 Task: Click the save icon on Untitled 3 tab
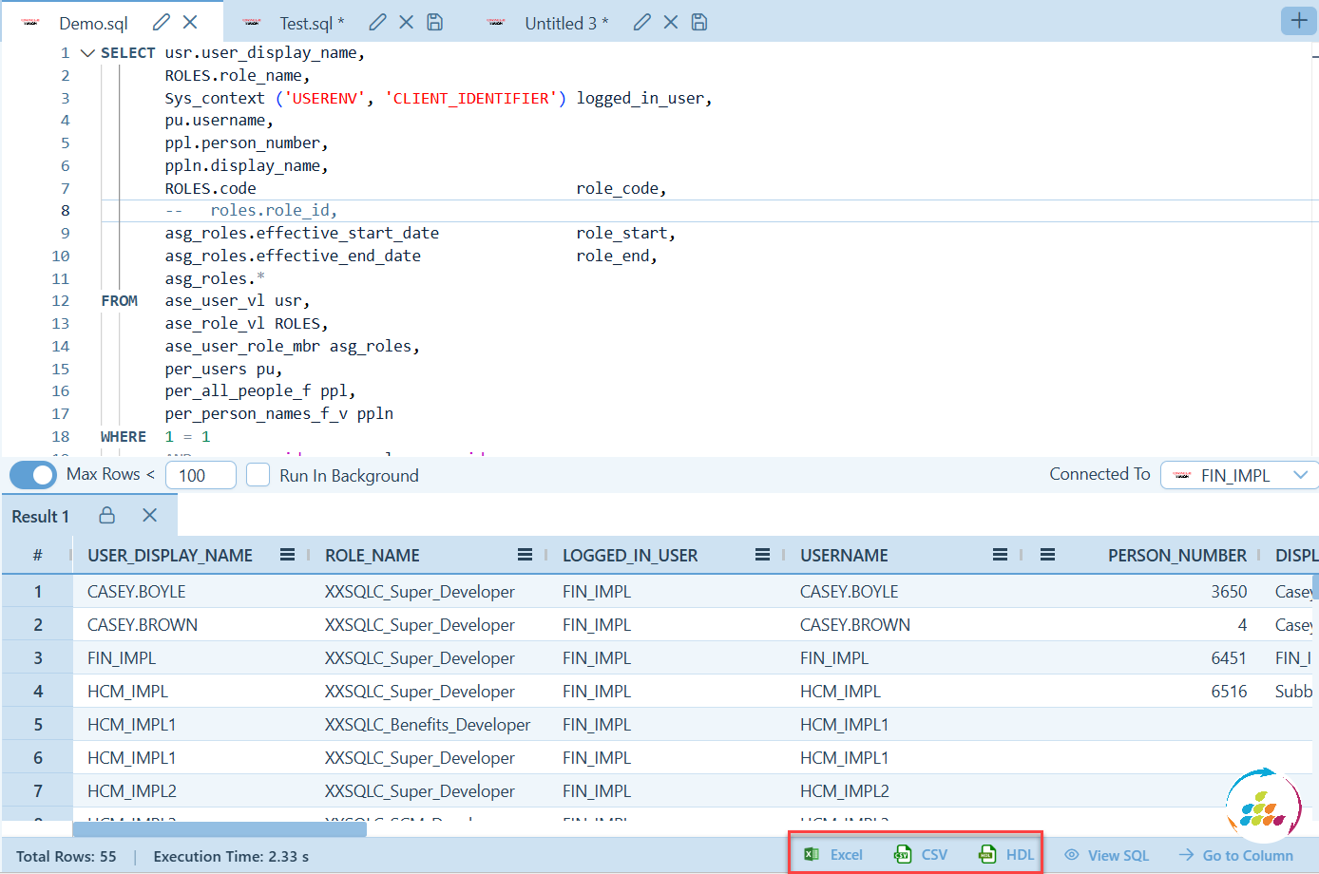click(698, 22)
